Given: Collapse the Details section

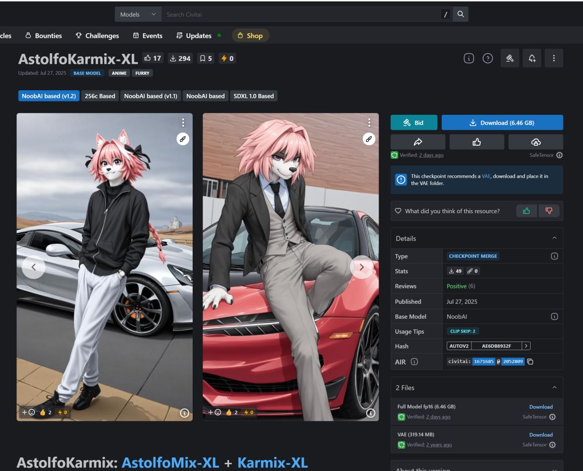Looking at the screenshot, I should click(x=554, y=238).
